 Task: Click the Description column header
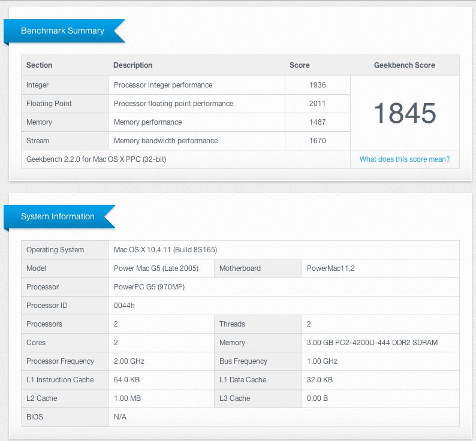click(132, 65)
